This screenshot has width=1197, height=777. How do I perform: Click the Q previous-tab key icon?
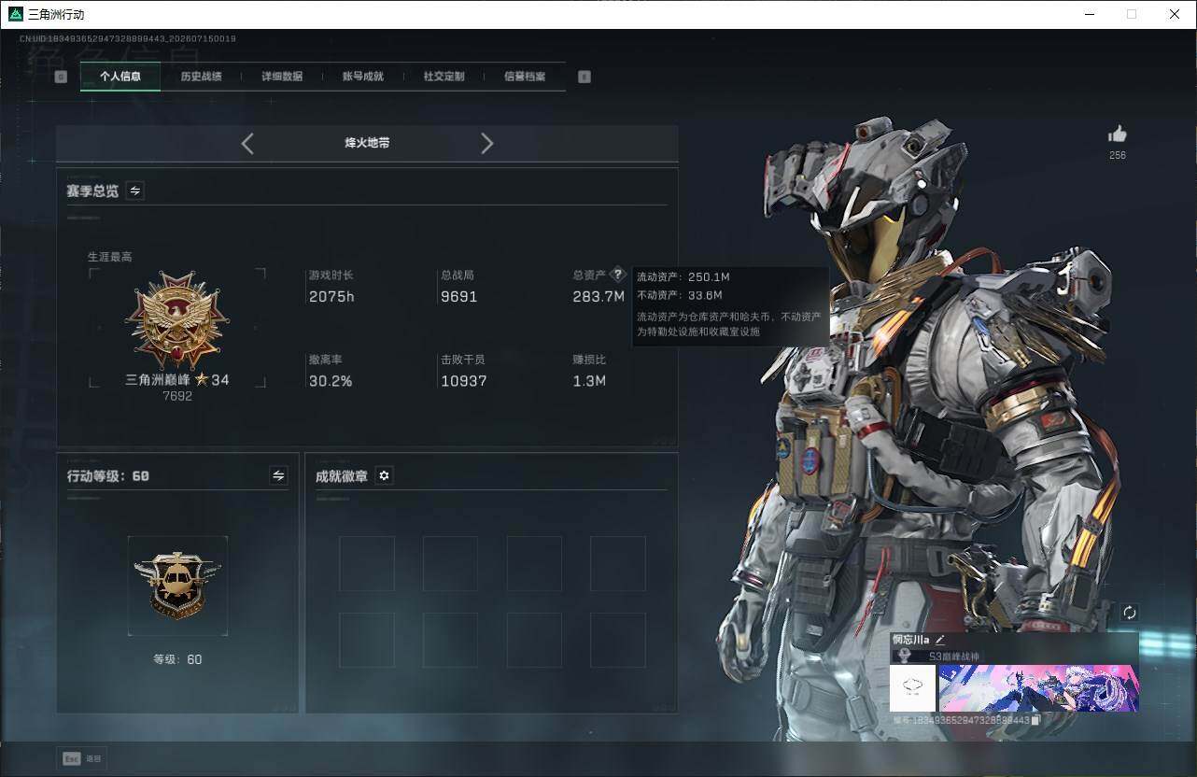coord(61,77)
